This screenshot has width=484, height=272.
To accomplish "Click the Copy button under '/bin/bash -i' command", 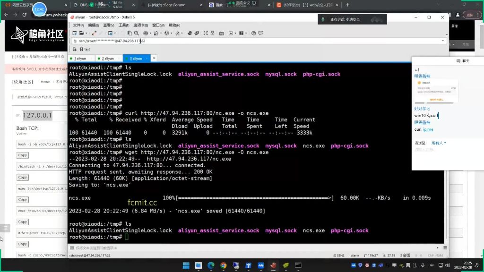I will point(23,178).
